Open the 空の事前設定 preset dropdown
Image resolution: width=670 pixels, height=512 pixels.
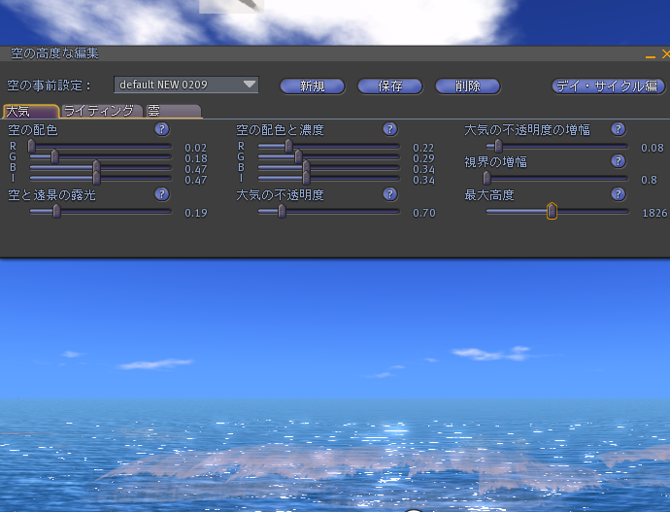185,85
